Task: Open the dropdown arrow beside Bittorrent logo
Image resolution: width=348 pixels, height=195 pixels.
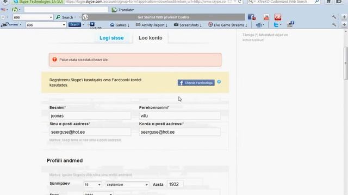Action: [x=20, y=10]
